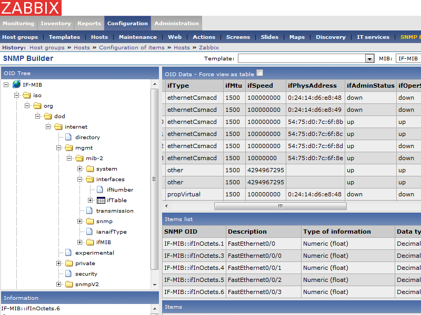
Task: Click the security document icon
Action: (68, 274)
